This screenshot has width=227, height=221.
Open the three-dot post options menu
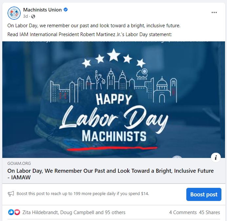(x=214, y=12)
